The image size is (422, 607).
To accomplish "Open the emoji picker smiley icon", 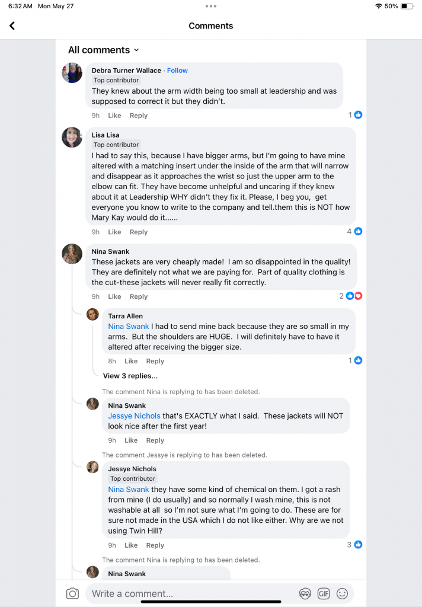I will [343, 593].
